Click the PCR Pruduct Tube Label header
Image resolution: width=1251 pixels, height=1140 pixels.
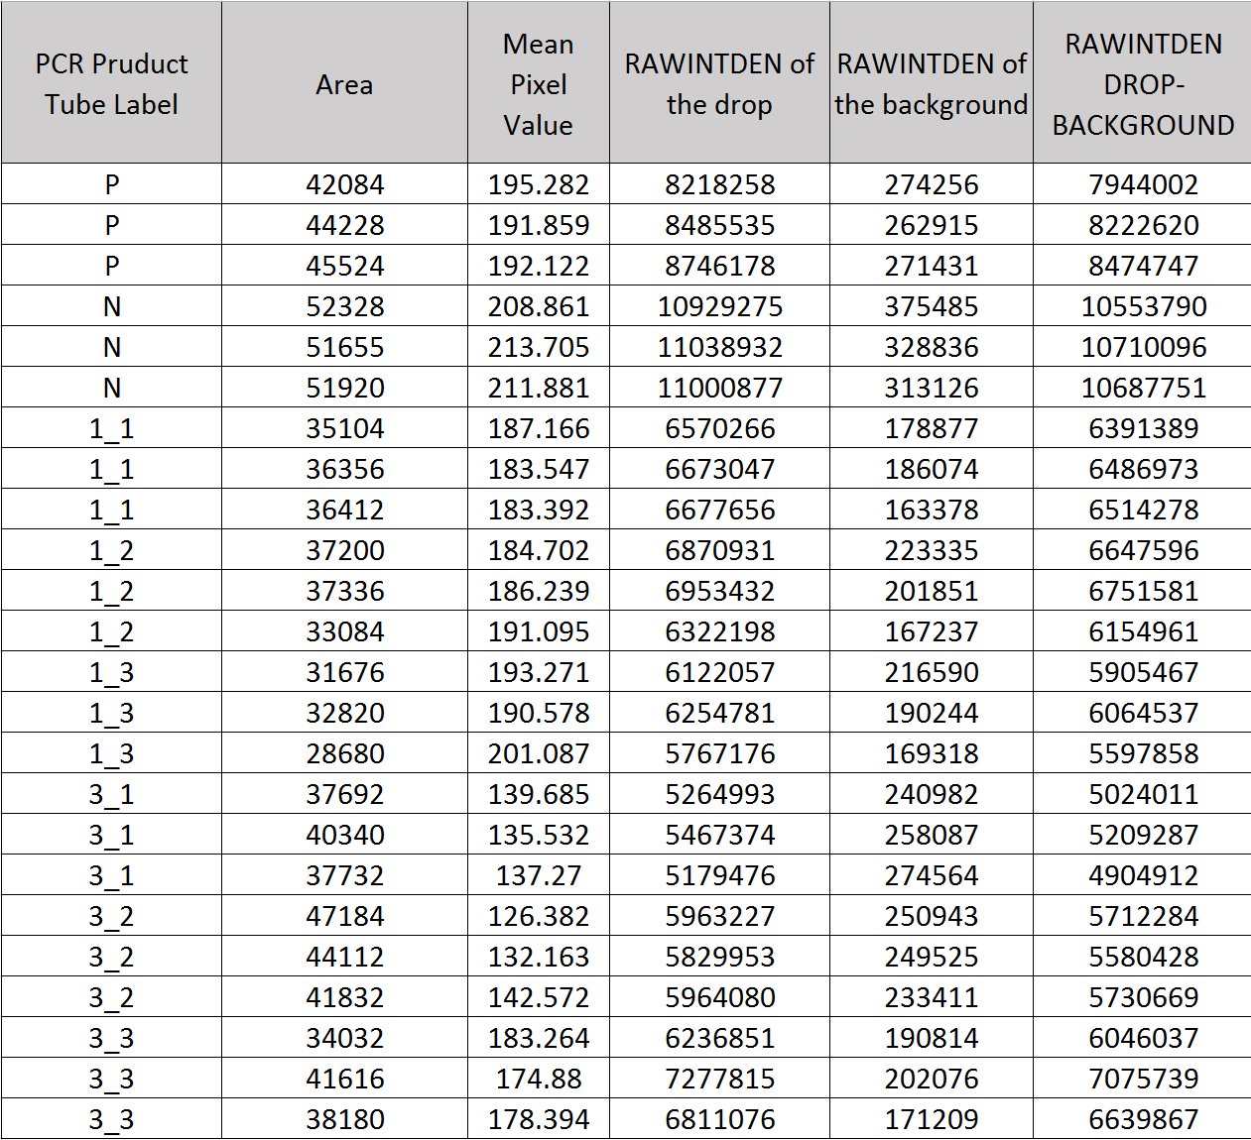point(111,84)
